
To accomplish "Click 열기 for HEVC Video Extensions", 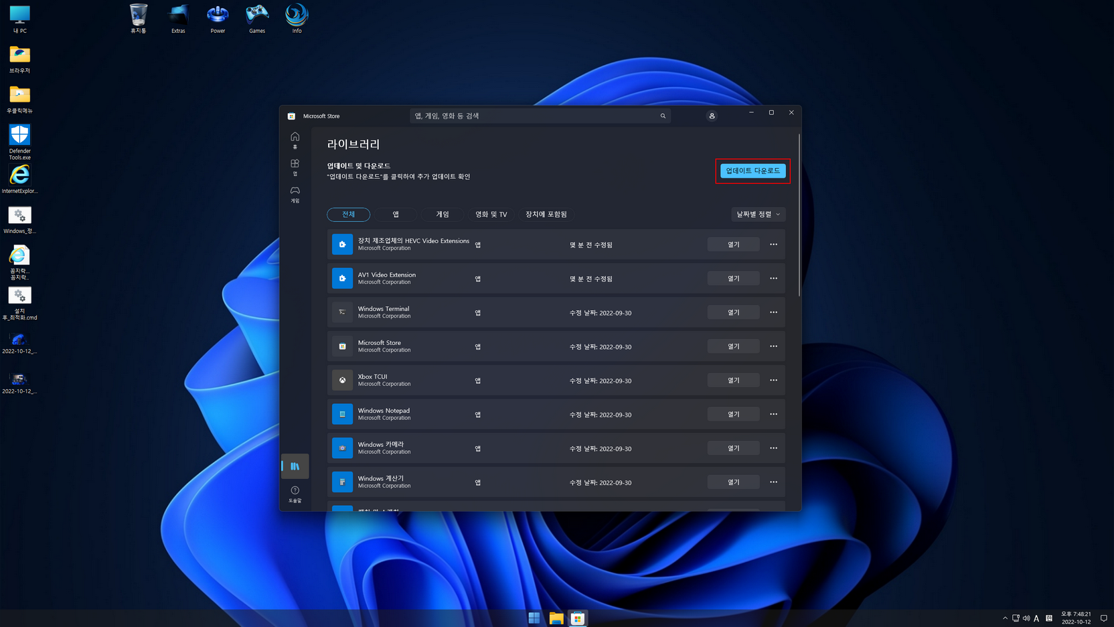I will pos(734,245).
